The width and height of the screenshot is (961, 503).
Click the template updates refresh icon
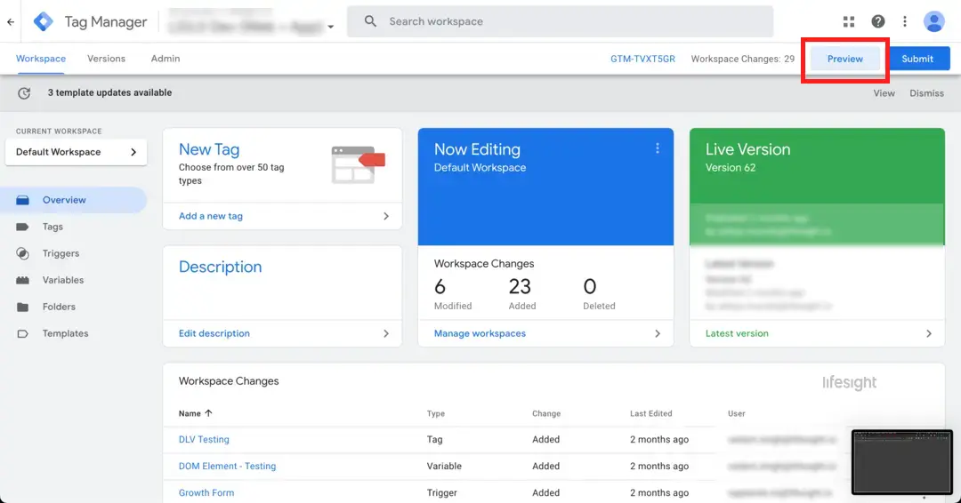coord(24,93)
